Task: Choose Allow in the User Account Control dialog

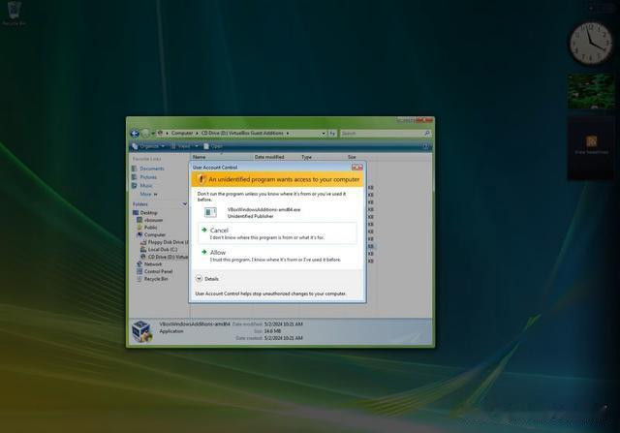Action: click(x=277, y=256)
